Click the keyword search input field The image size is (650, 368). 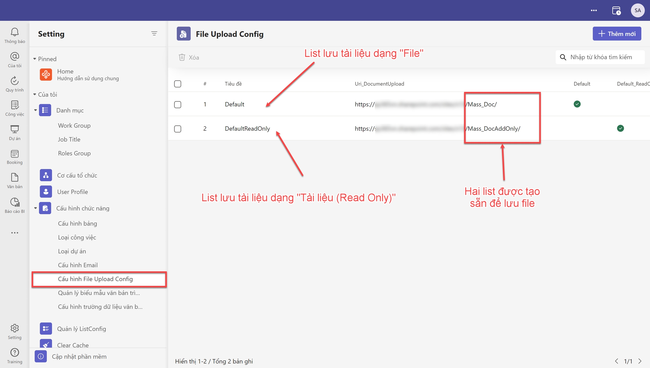pos(604,57)
